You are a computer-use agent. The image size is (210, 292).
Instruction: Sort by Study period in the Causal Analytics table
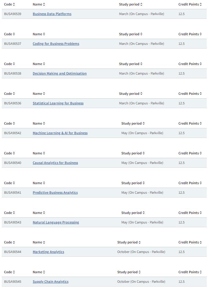coord(133,153)
